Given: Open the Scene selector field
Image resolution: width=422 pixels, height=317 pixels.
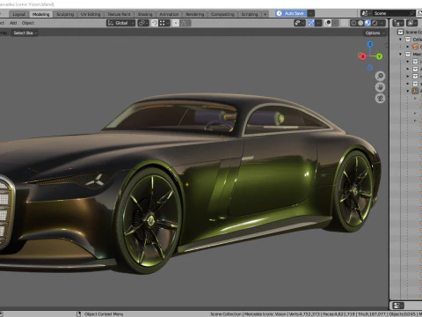Looking at the screenshot, I should [390, 13].
